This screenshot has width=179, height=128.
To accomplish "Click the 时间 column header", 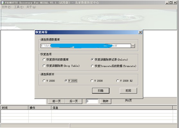I will 14,107.
